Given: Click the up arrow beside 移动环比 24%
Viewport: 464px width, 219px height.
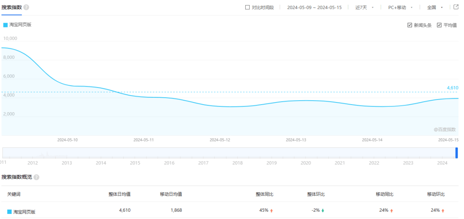Looking at the screenshot, I should tap(443, 211).
